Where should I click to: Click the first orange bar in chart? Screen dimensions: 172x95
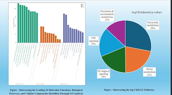41,35
